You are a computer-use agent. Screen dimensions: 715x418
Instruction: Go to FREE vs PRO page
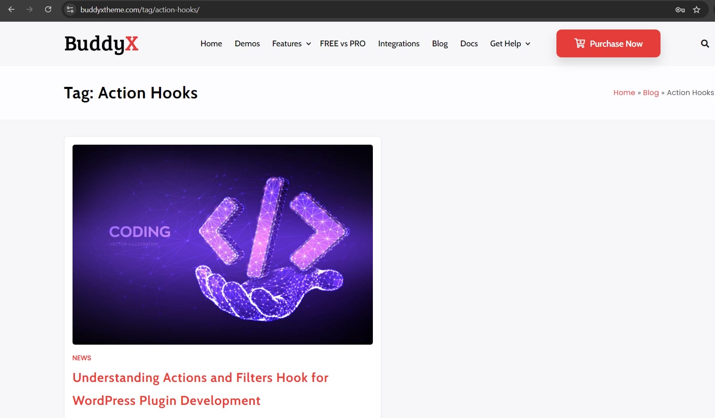click(x=343, y=43)
